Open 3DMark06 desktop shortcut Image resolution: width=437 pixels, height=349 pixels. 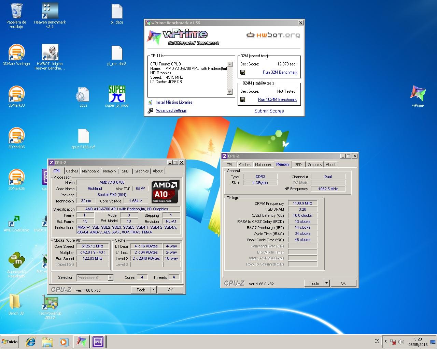16,180
